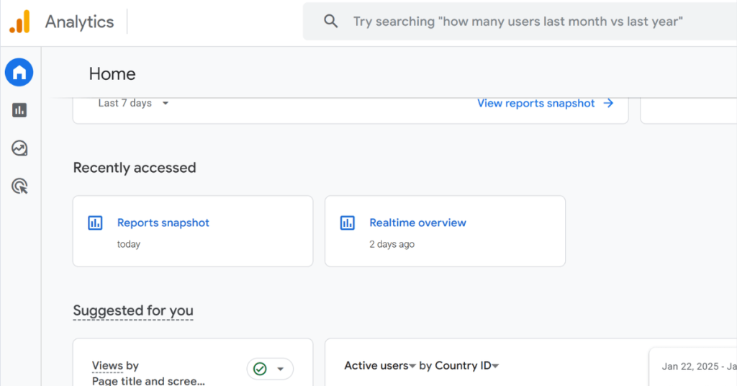
Task: Click the Google Analytics logo
Action: (x=19, y=22)
